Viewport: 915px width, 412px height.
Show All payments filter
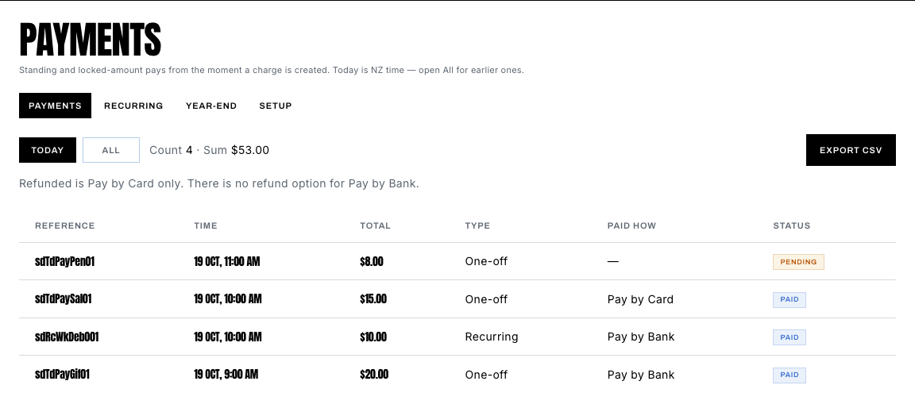(111, 150)
